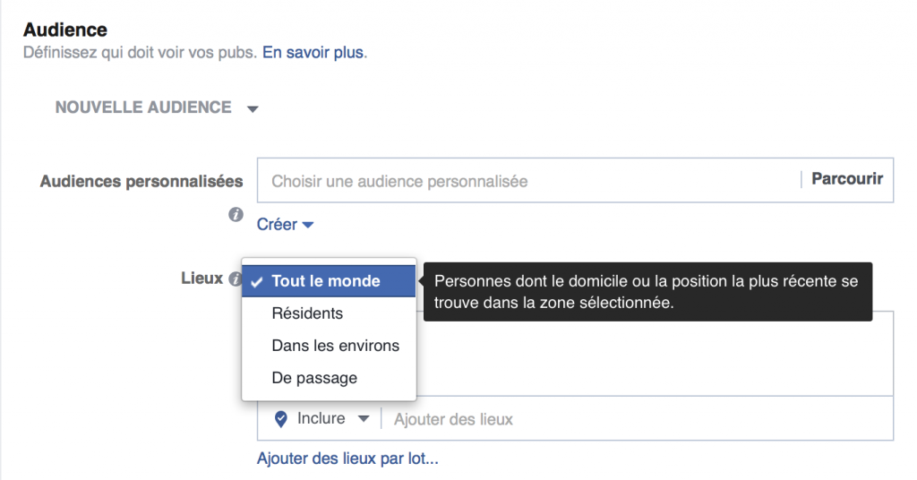The height and width of the screenshot is (480, 917).
Task: Click the Audiences personnalisées label
Action: point(141,181)
